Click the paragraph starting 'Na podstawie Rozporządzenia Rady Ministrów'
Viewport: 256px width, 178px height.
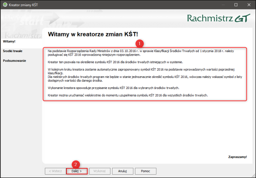point(141,53)
